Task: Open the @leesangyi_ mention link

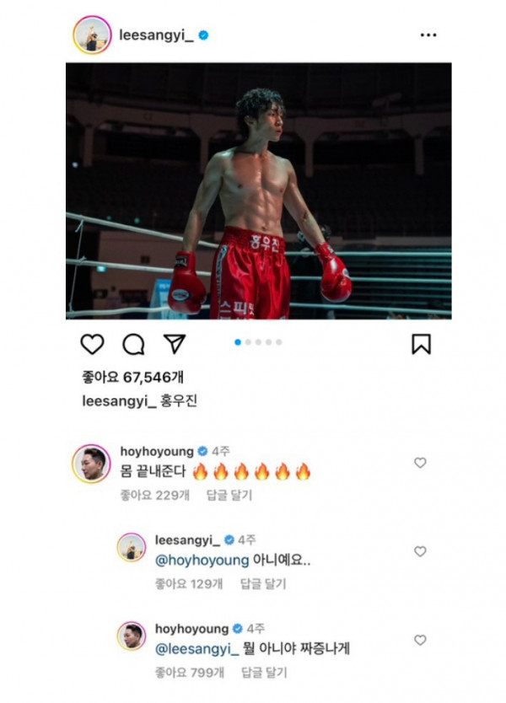Action: [x=197, y=649]
